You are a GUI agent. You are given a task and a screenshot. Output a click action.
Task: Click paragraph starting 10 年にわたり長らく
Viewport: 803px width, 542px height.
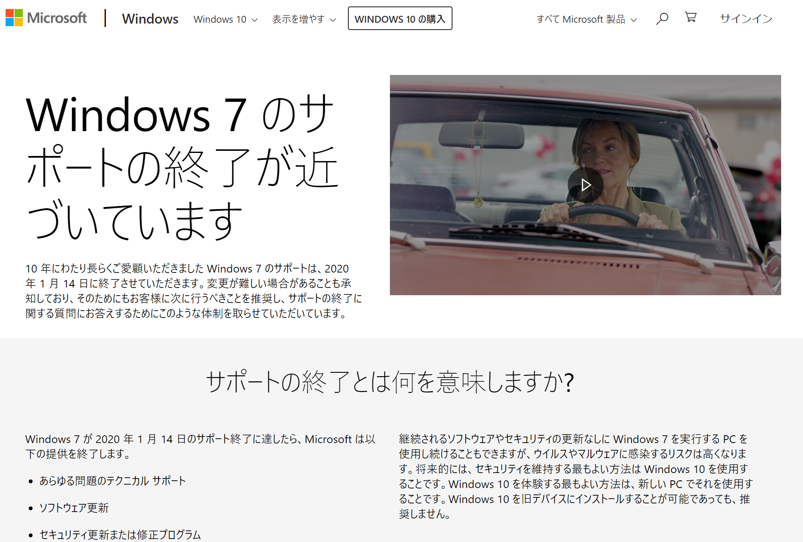tap(194, 291)
